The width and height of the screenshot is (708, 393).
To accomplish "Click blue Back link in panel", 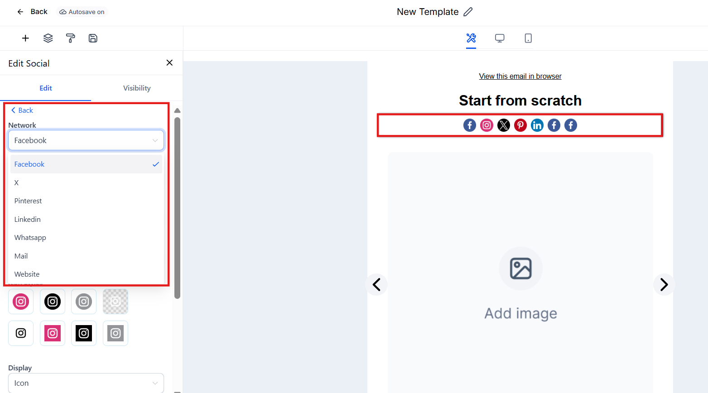I will coord(22,110).
